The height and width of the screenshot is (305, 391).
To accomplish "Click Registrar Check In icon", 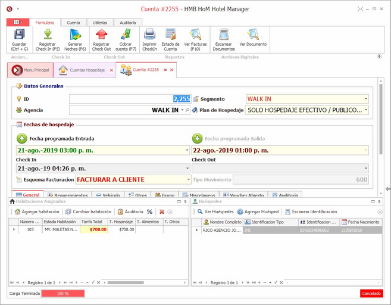I will [48, 35].
